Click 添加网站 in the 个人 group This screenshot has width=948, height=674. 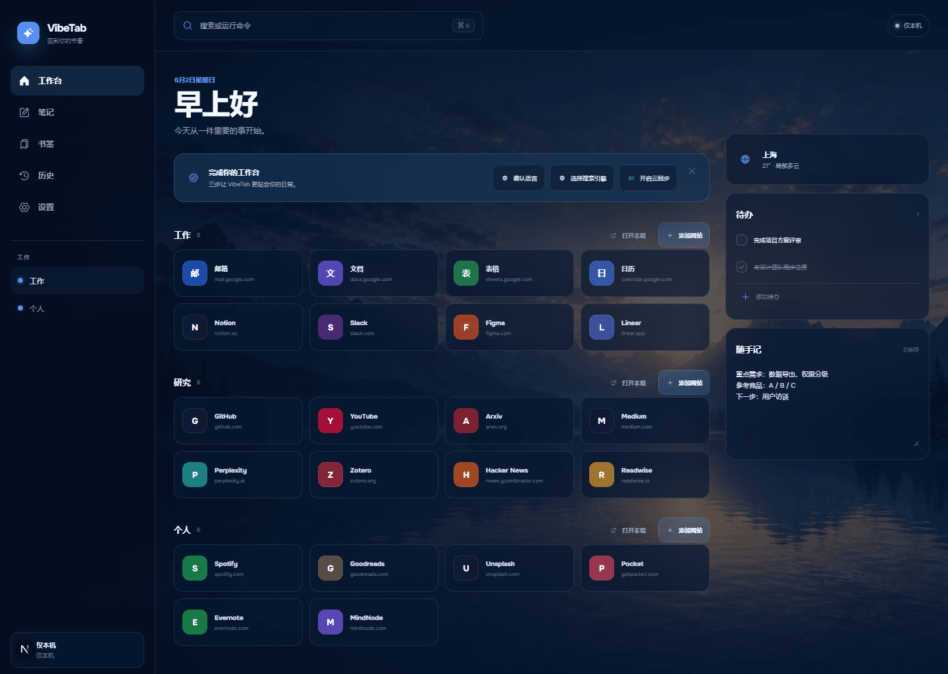[x=684, y=530]
